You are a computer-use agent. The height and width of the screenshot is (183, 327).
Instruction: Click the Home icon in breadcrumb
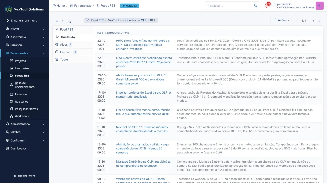pyautogui.click(x=54, y=5)
